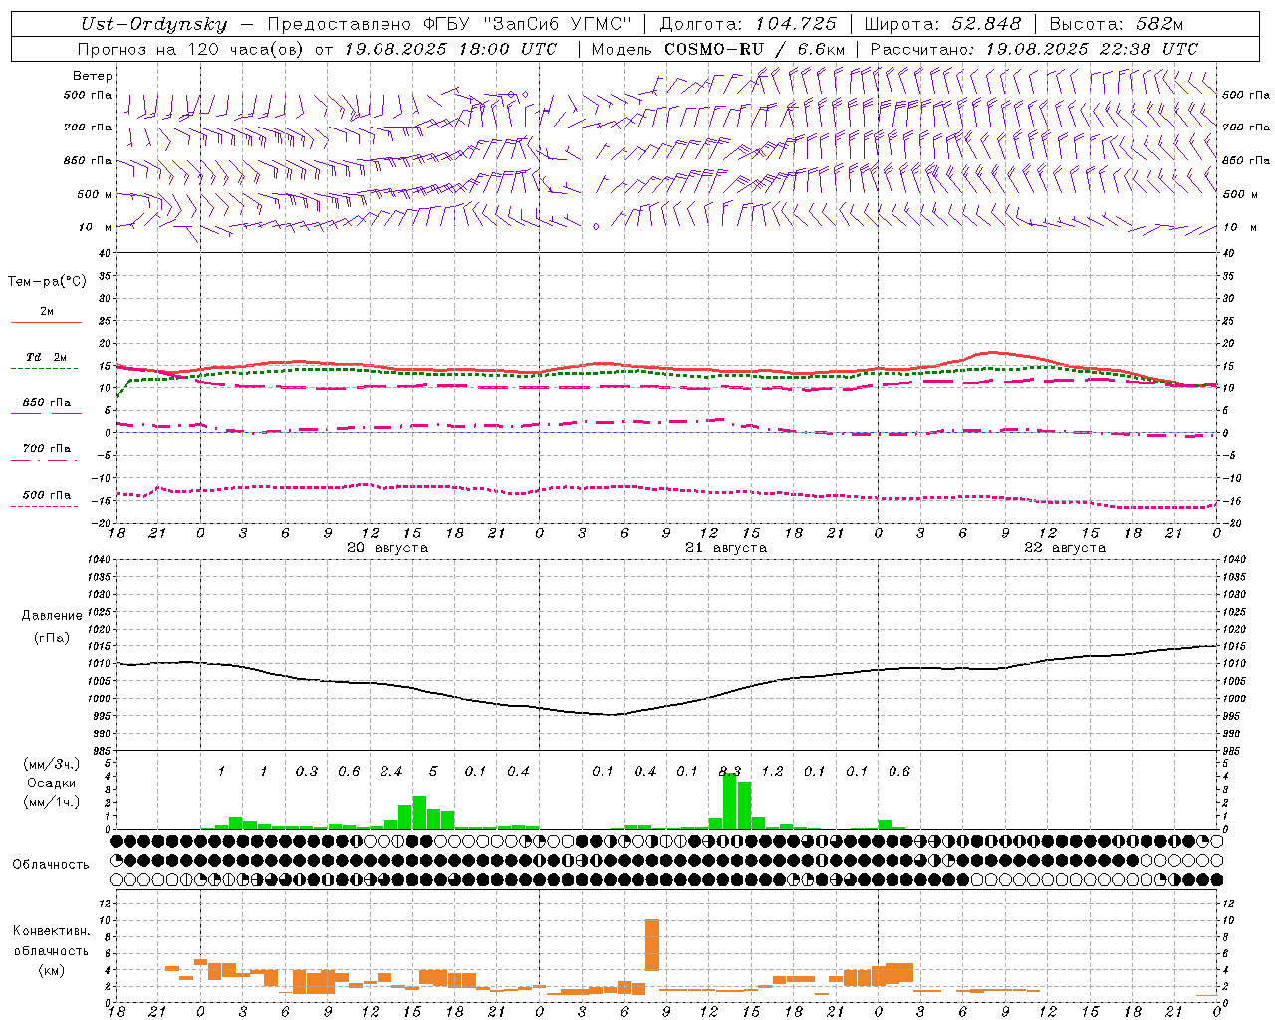Click the Модель COSMO-RU / 6.6км text
This screenshot has height=1020, width=1275.
click(718, 49)
